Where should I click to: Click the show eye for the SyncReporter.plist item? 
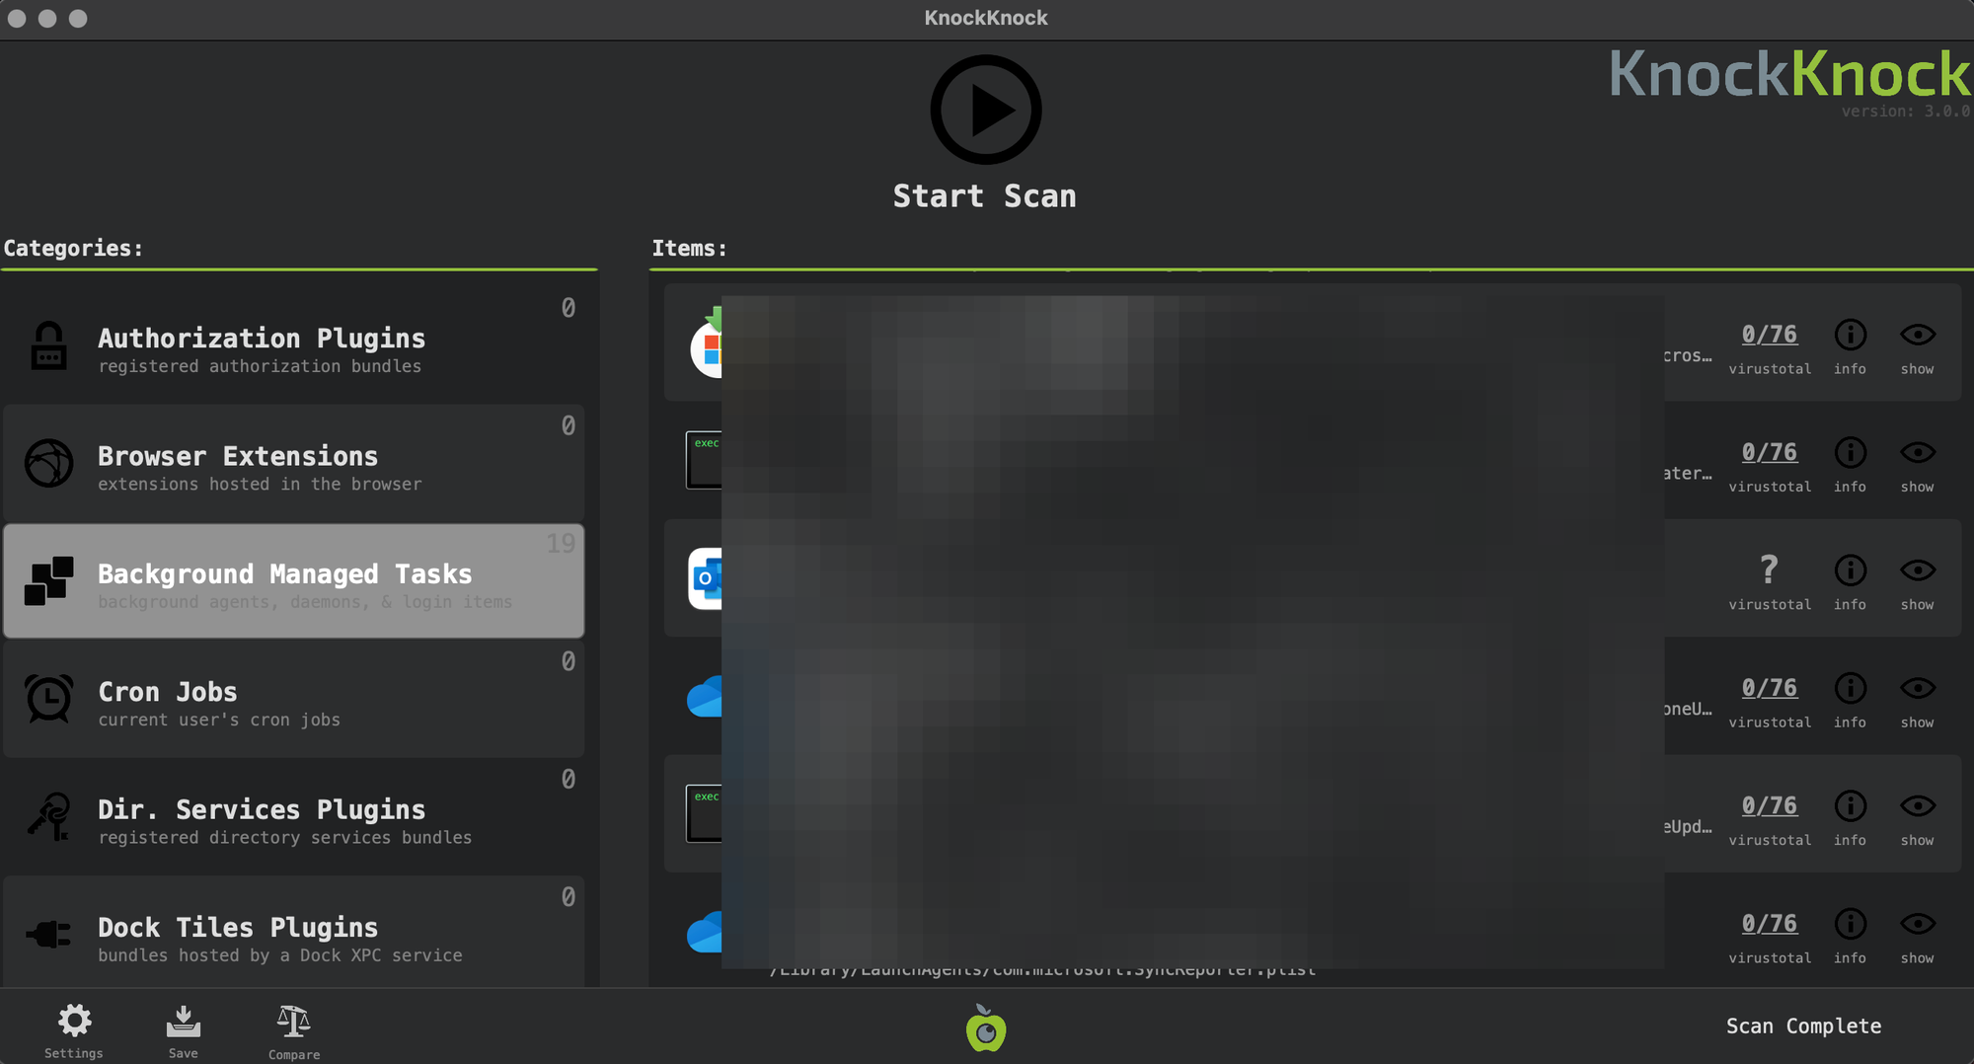tap(1918, 924)
